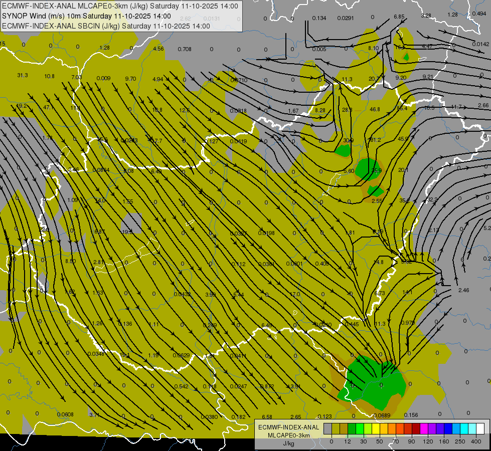
Task: Click the gray swatch in the MLCAPE legend
Action: [328, 428]
